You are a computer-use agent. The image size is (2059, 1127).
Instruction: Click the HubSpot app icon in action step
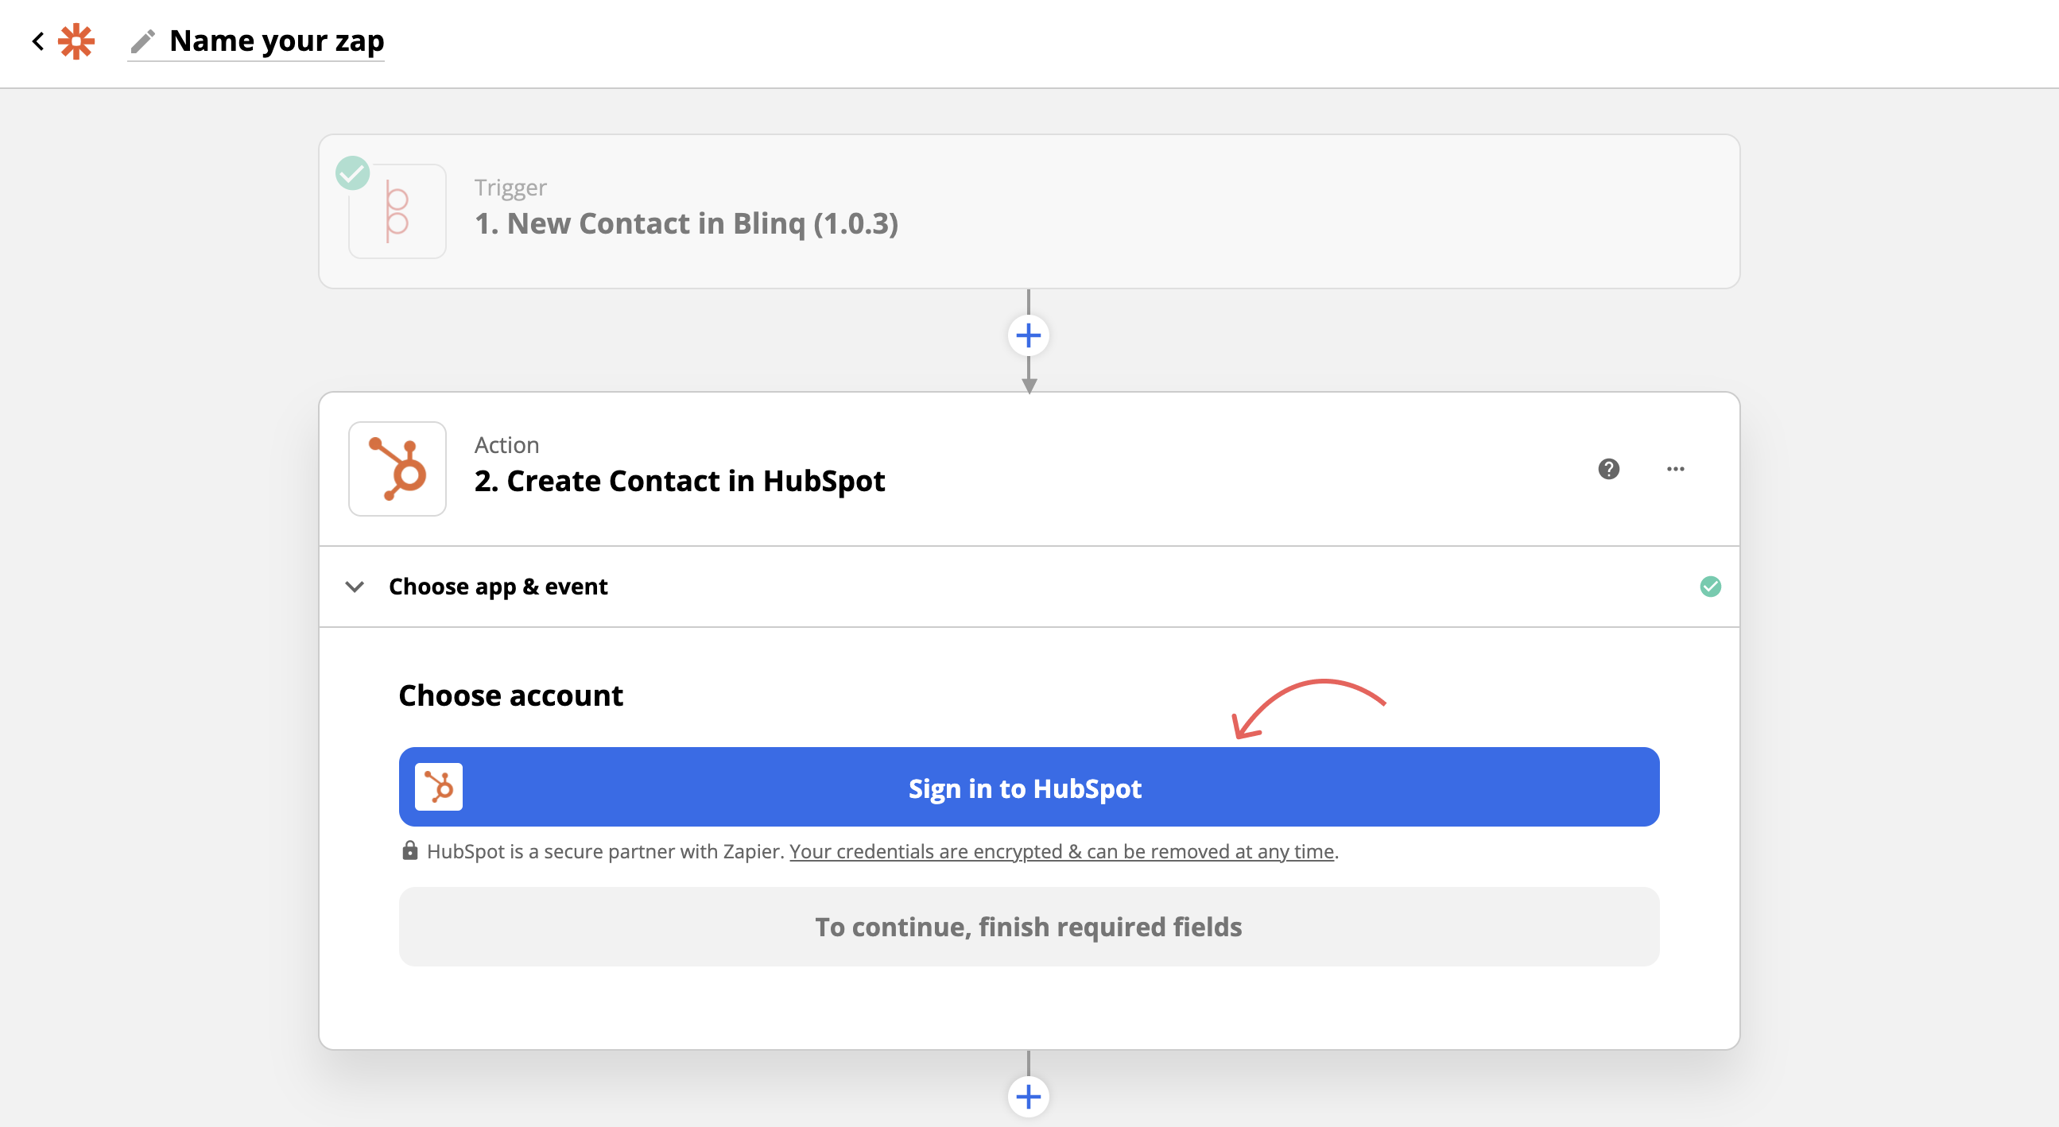[x=397, y=469]
